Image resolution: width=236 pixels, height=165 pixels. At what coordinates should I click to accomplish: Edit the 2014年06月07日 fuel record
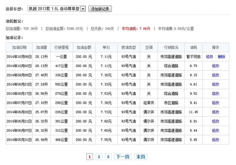click(x=215, y=130)
